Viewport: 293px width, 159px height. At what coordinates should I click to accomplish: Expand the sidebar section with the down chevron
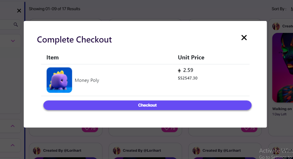tap(13, 41)
